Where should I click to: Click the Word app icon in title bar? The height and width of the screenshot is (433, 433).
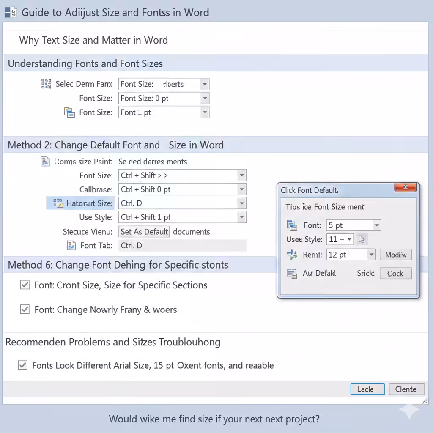(x=11, y=12)
